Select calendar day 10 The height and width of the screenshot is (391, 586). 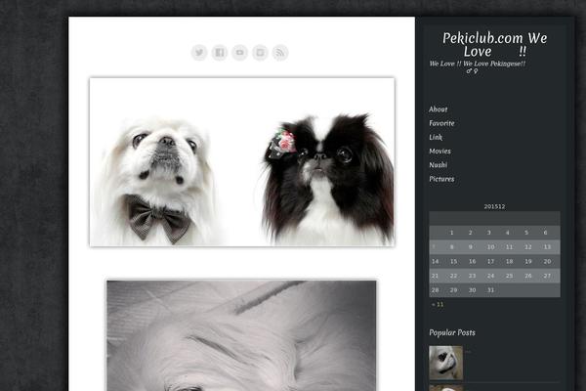490,247
